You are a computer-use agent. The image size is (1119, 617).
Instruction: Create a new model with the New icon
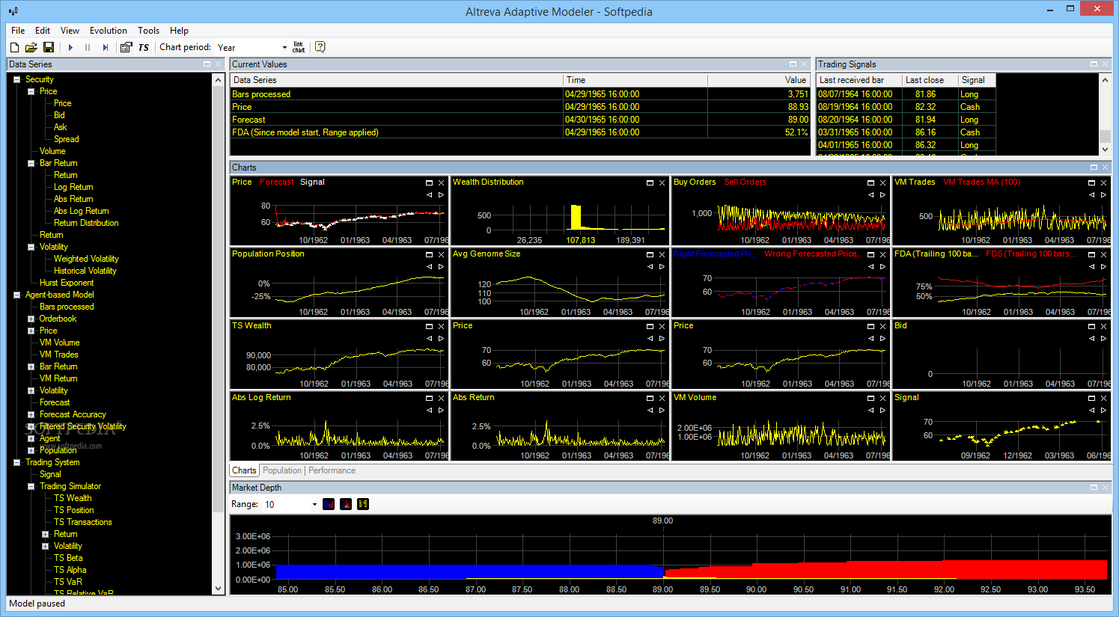coord(14,47)
